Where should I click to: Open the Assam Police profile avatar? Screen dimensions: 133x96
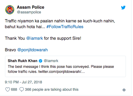10,10
